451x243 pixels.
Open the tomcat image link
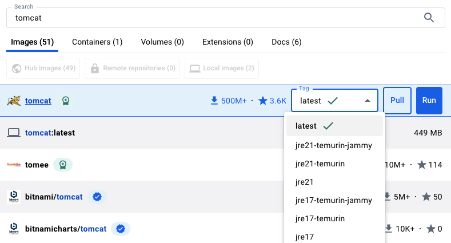coord(38,101)
